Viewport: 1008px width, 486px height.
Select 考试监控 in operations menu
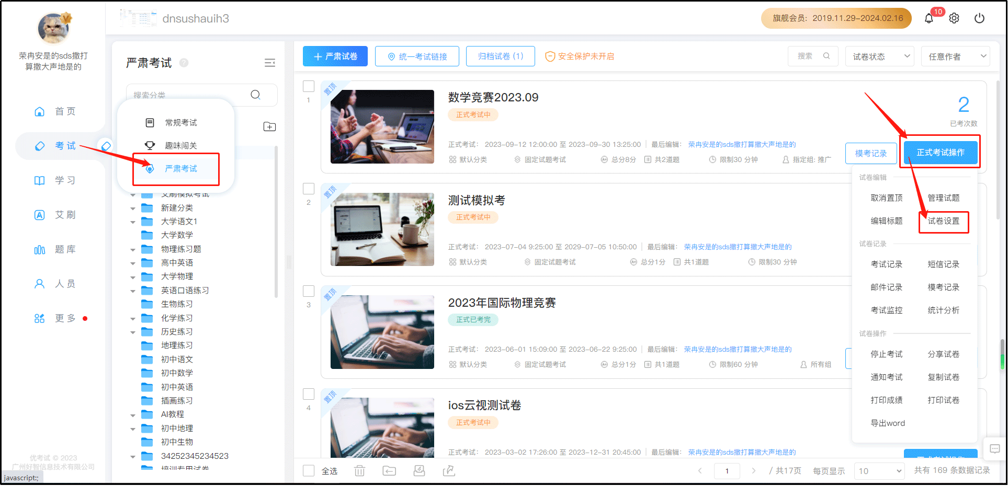887,310
